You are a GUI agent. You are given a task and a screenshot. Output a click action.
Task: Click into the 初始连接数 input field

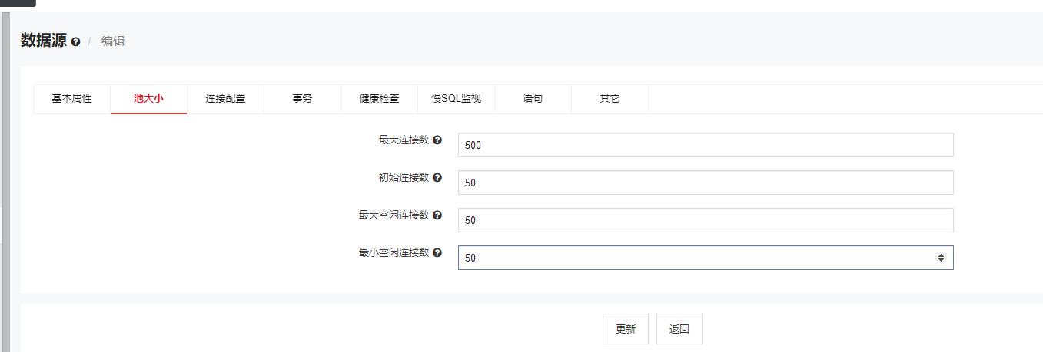click(705, 183)
